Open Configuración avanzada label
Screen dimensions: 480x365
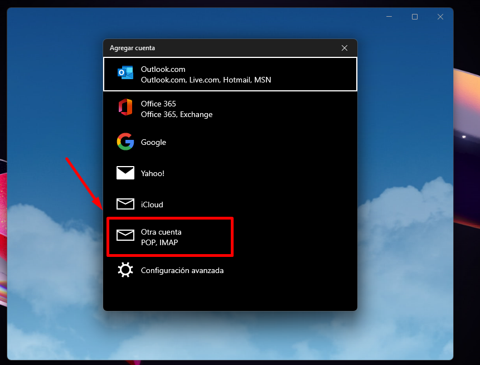(182, 270)
